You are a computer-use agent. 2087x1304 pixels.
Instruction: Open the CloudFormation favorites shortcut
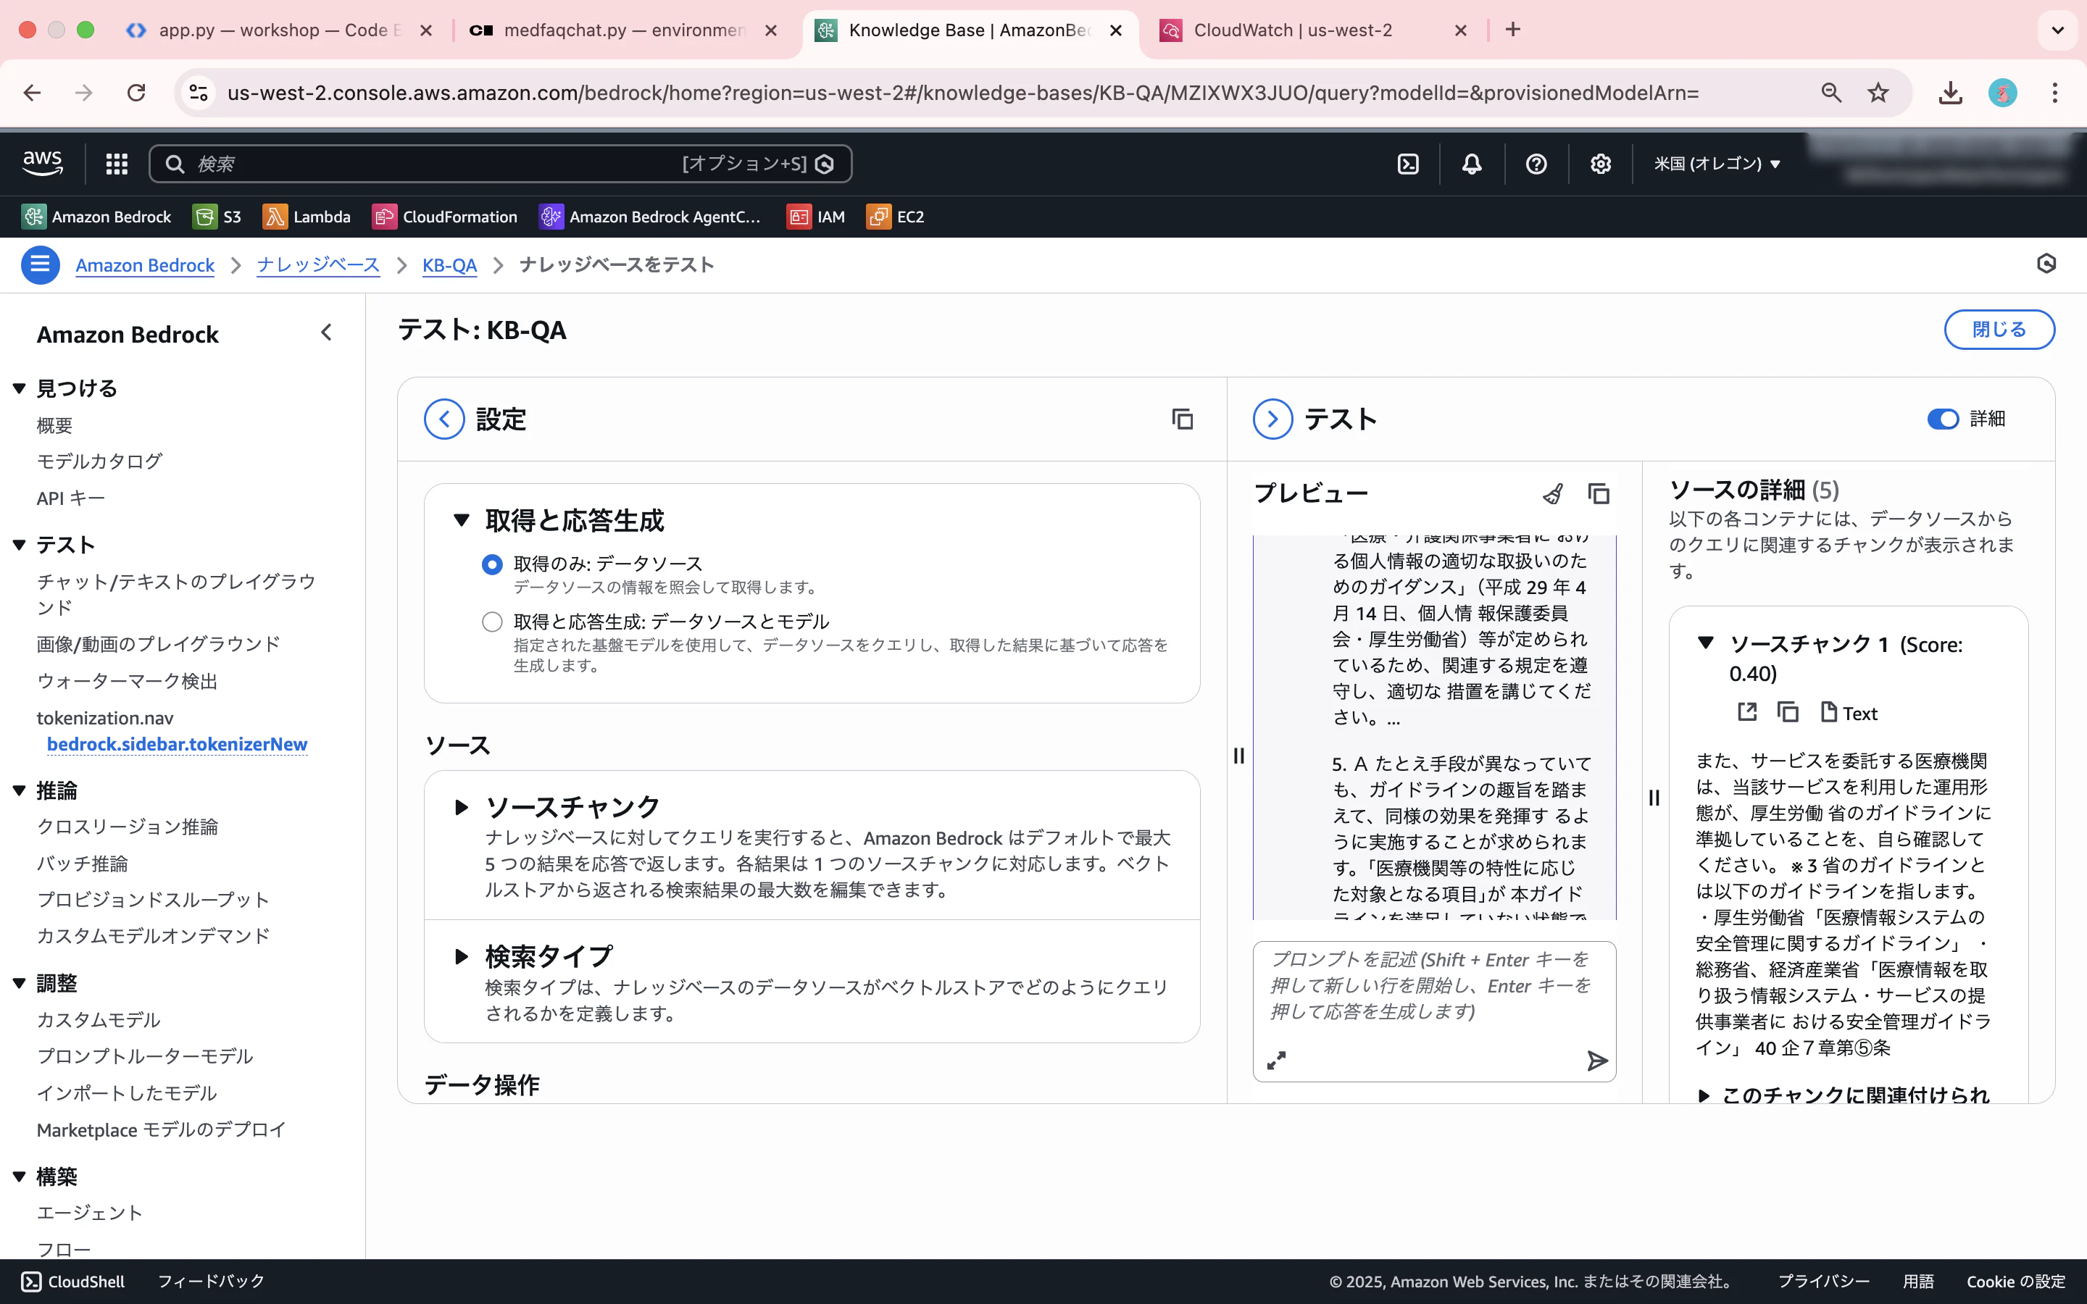click(x=445, y=217)
